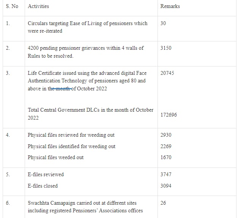Click the remarks value 30
This screenshot has width=238, height=218.
(163, 24)
